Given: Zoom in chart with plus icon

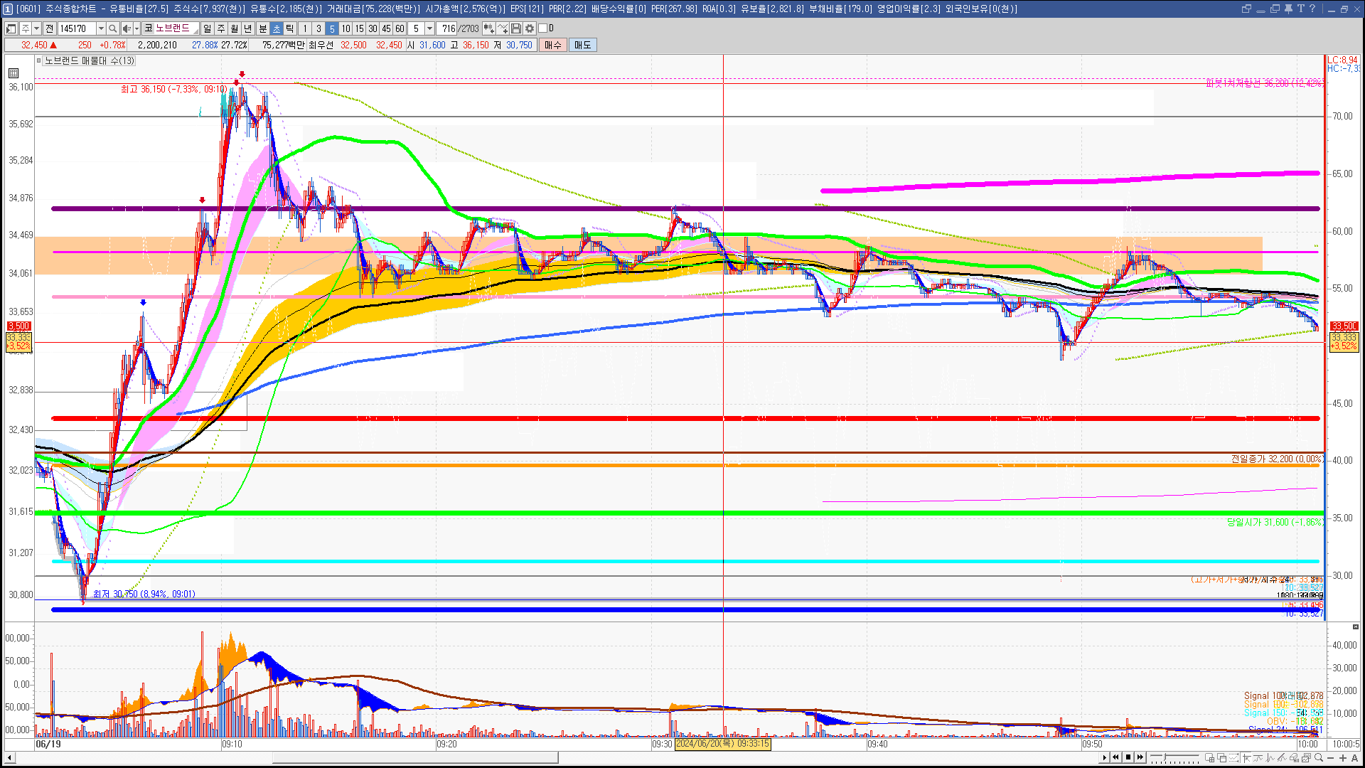Looking at the screenshot, I should [x=1342, y=757].
